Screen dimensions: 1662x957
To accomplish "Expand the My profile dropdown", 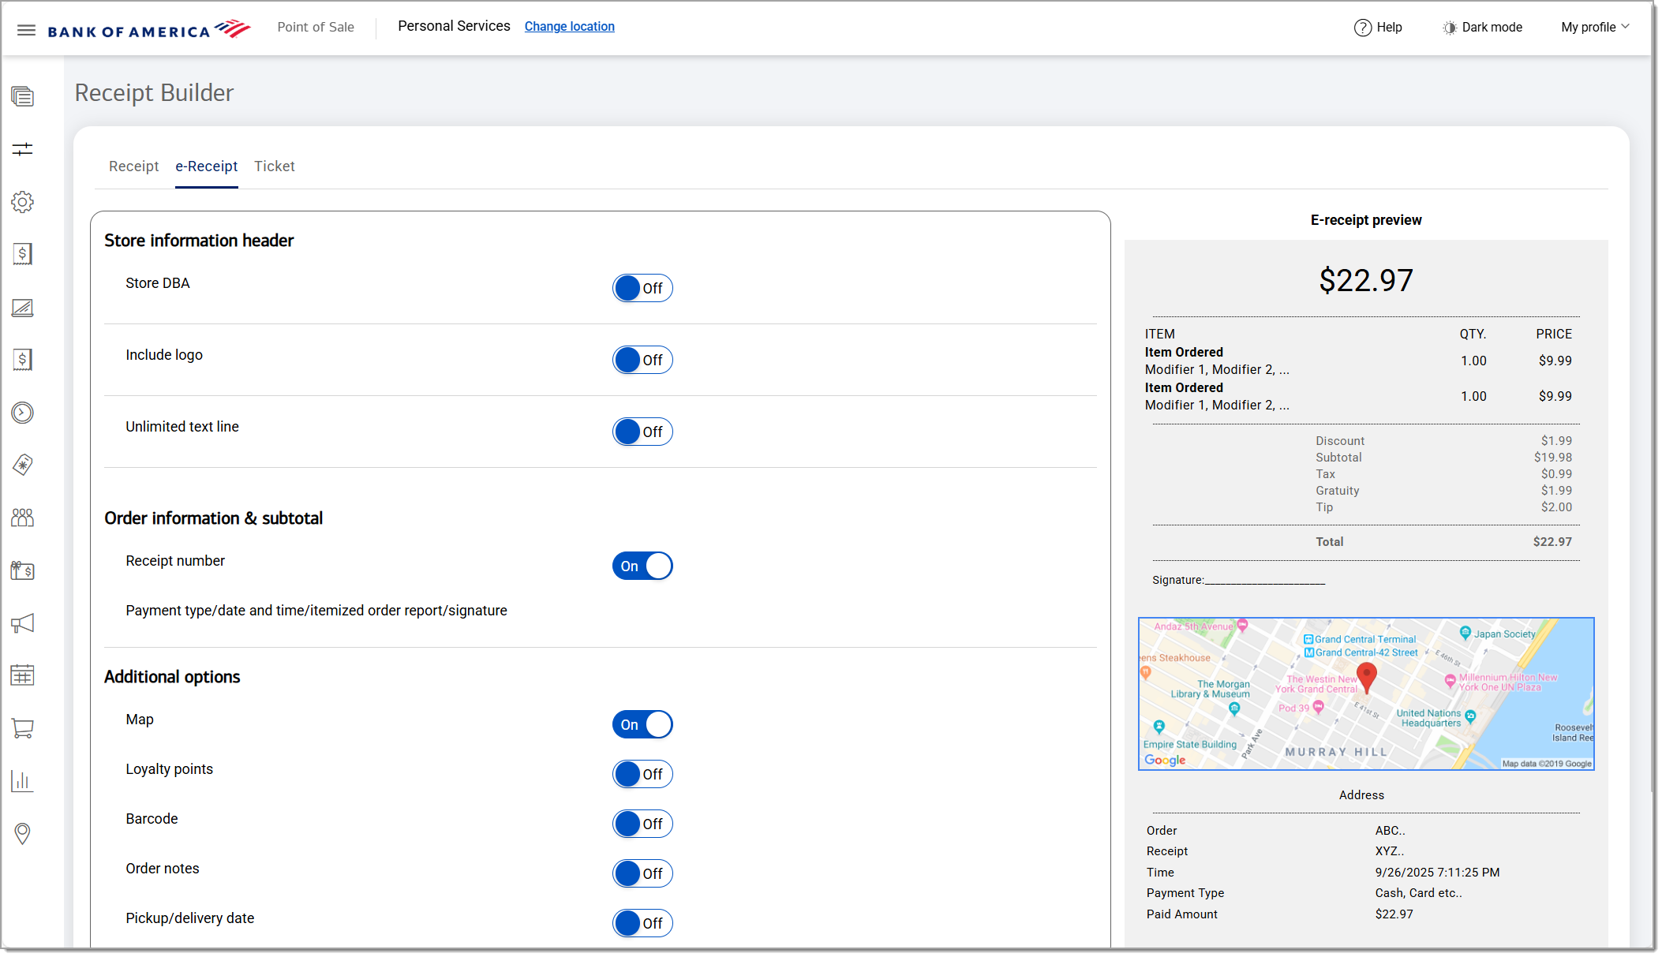I will pos(1594,28).
